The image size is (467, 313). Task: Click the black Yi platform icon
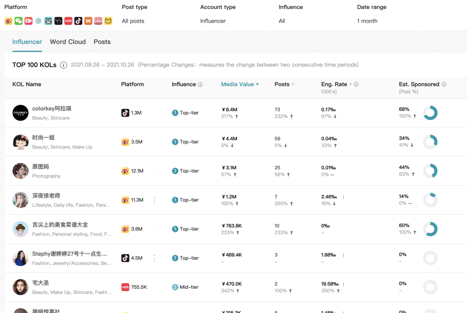pos(58,21)
